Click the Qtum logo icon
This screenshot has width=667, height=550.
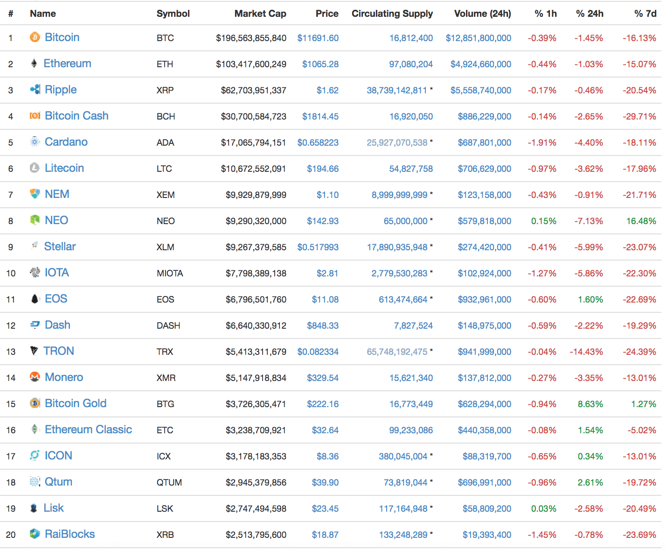coord(35,481)
